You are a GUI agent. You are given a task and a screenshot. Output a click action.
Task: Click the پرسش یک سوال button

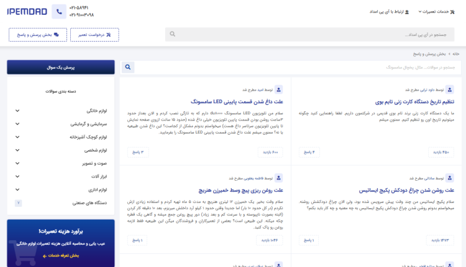click(60, 67)
